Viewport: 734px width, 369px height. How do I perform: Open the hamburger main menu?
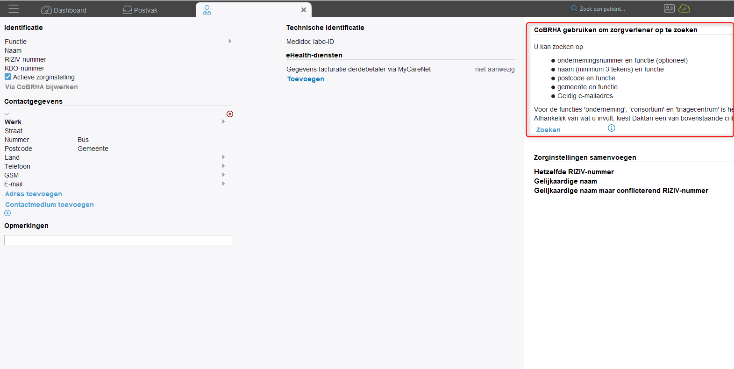14,9
